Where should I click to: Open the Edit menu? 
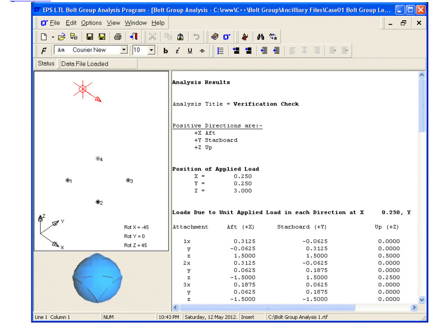[x=71, y=23]
